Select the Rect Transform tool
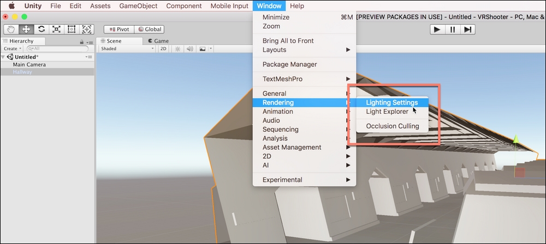Image resolution: width=546 pixels, height=244 pixels. 72,29
